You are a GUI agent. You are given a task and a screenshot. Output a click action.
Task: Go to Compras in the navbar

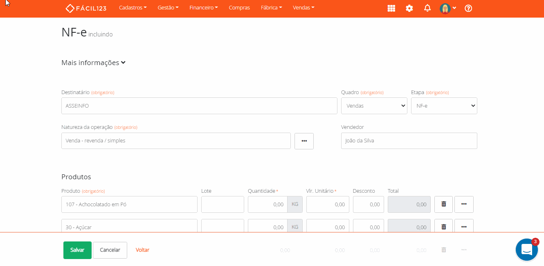tap(239, 8)
